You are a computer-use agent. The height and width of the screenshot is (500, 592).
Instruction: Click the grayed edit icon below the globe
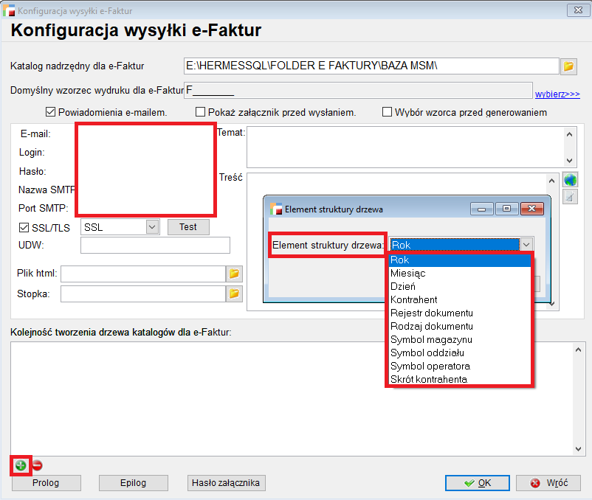click(569, 197)
